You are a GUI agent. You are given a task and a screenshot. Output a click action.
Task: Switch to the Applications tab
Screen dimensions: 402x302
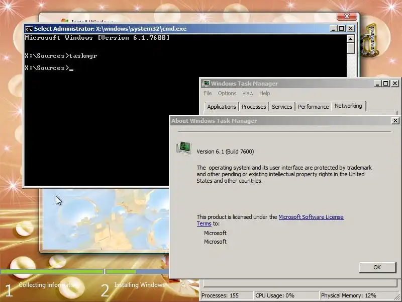pos(222,107)
